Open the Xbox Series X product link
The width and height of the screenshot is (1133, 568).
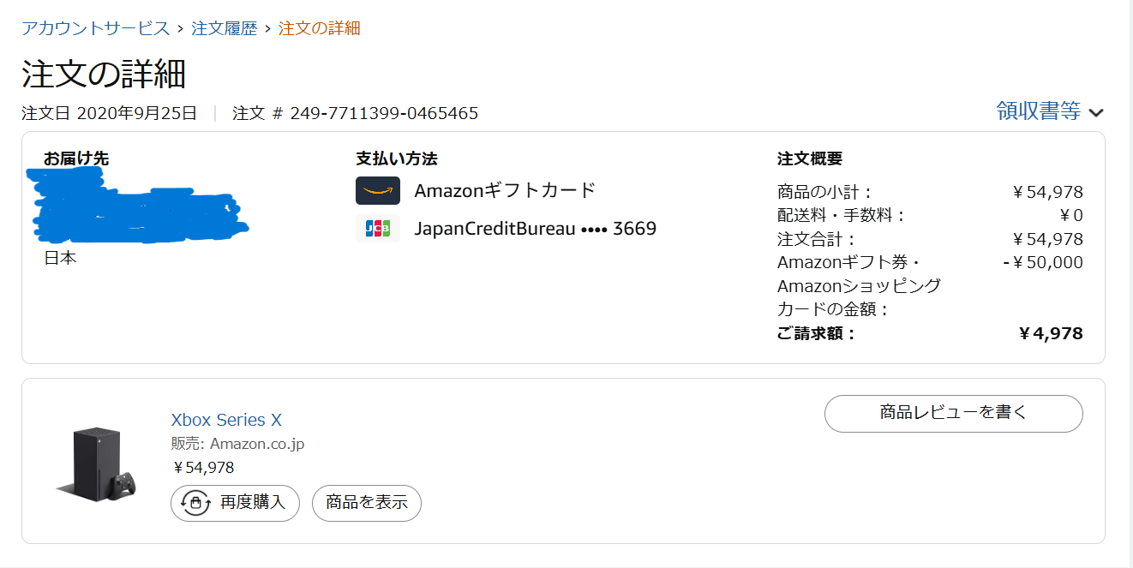[x=226, y=420]
